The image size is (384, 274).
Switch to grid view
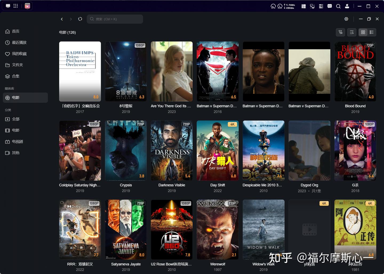click(363, 32)
